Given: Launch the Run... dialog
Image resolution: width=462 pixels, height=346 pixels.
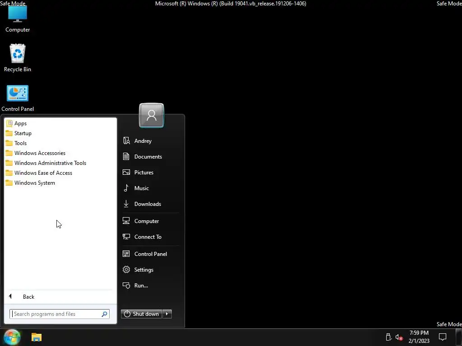Looking at the screenshot, I should (x=150, y=285).
